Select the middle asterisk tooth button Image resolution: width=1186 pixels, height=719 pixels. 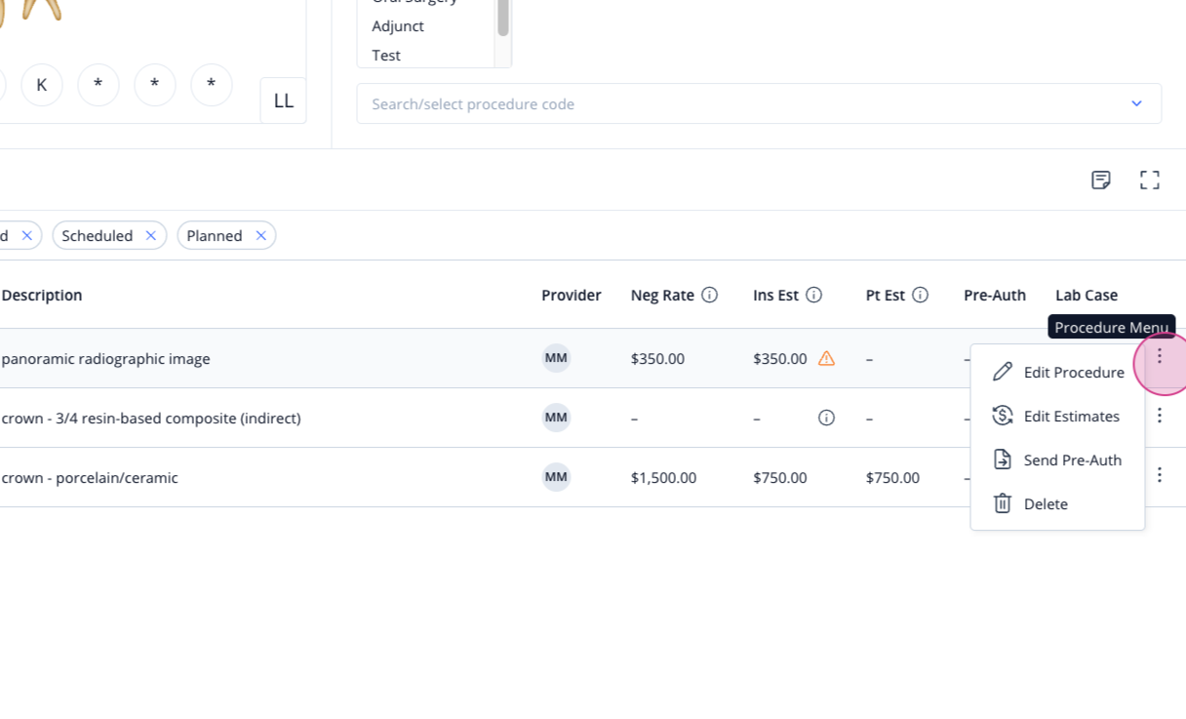(x=155, y=85)
